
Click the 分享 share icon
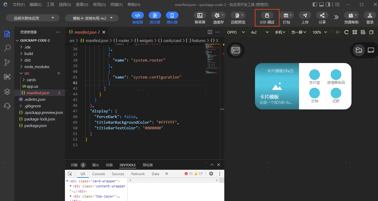coord(322,15)
